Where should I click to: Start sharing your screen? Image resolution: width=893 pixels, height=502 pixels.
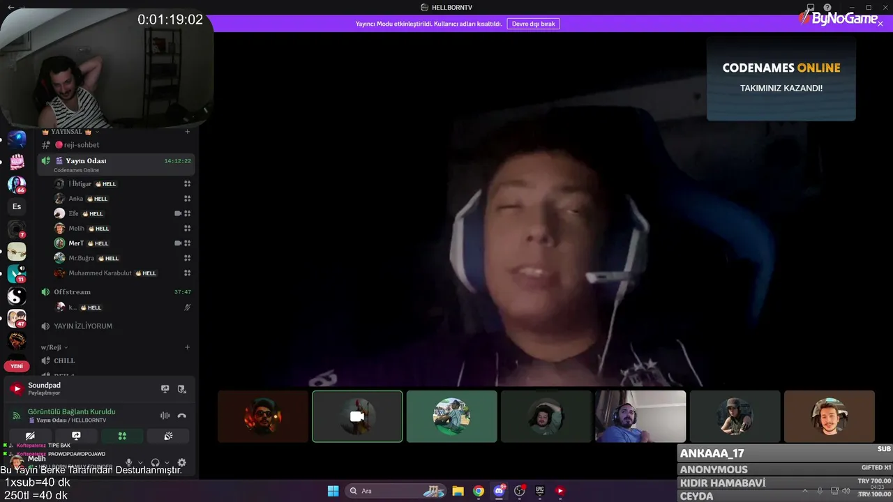pos(76,436)
